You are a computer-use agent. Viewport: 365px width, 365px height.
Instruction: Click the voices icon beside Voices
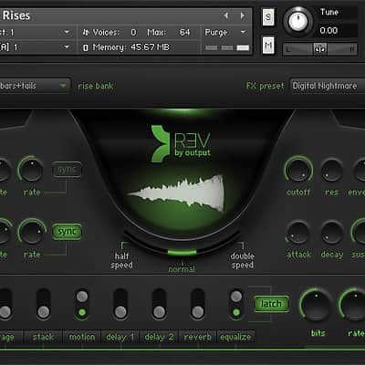pyautogui.click(x=86, y=32)
